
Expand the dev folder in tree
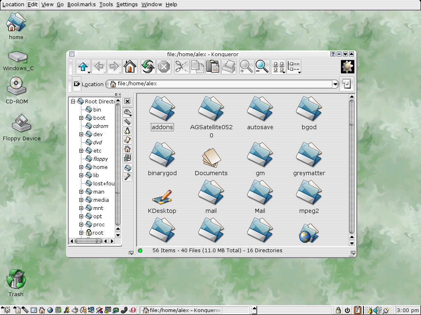tap(81, 134)
